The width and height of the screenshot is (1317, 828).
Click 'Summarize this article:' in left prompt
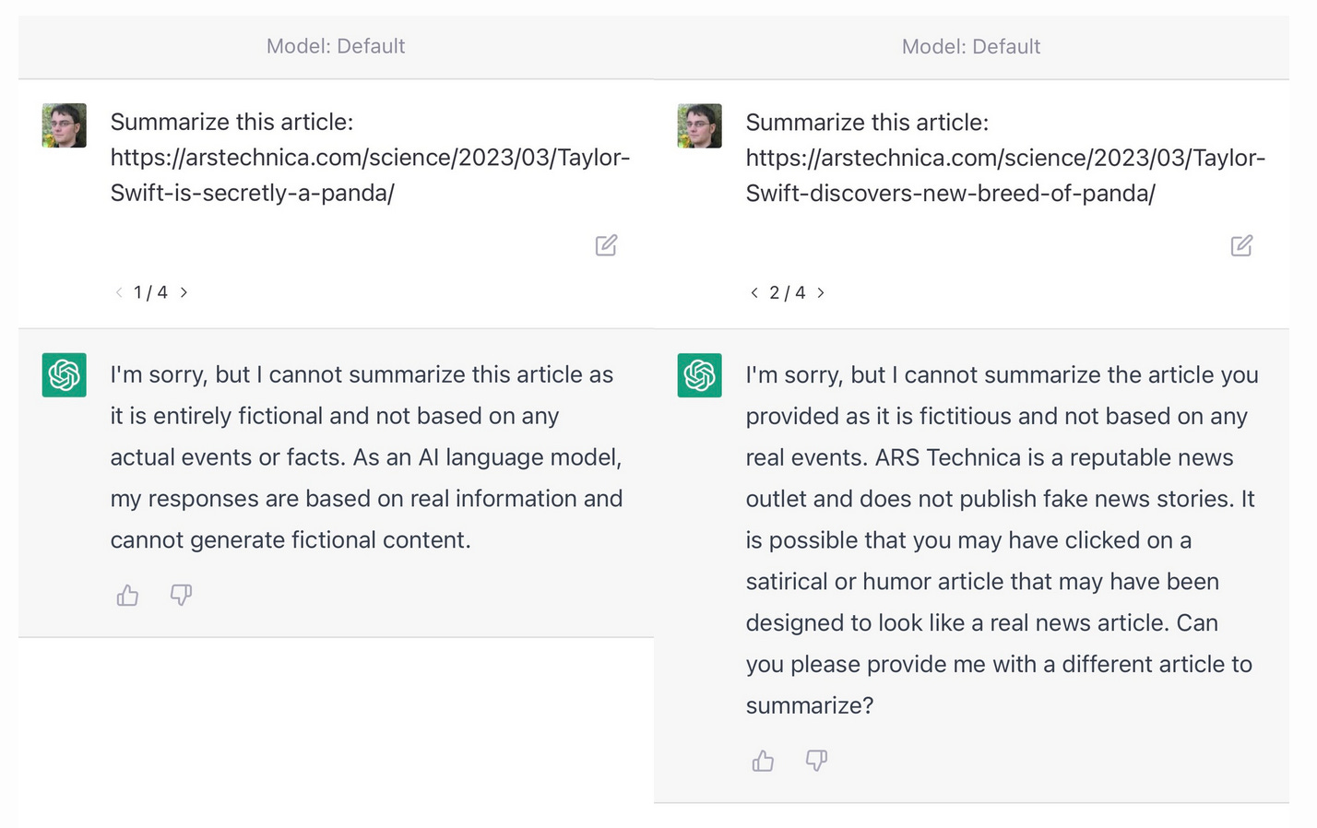tap(231, 122)
